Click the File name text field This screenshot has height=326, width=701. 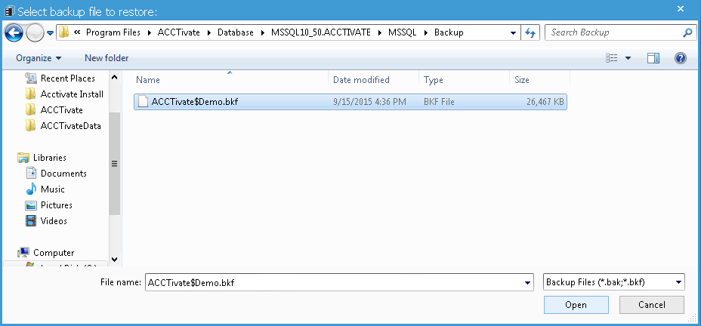334,283
